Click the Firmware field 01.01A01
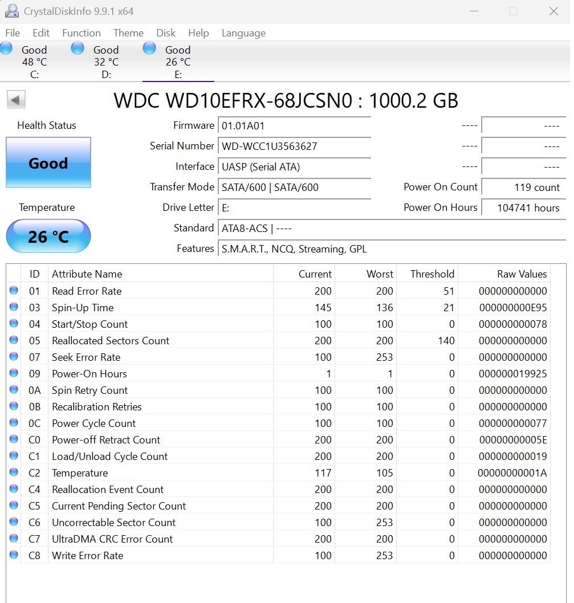 [294, 126]
